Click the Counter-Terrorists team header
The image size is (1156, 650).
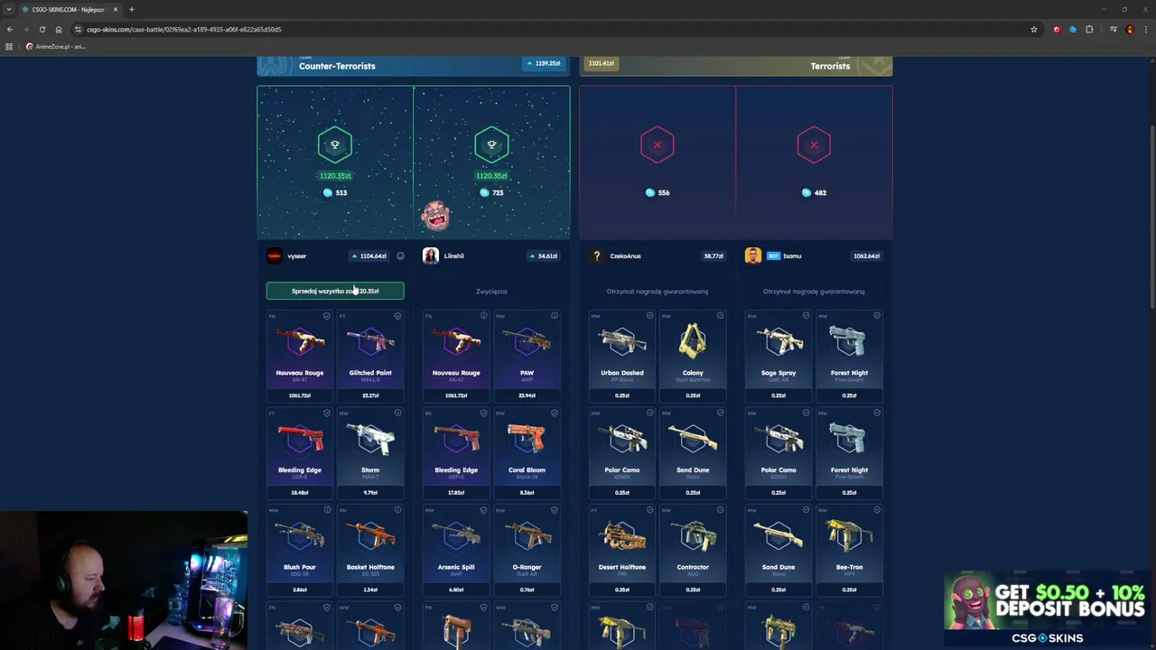click(414, 66)
